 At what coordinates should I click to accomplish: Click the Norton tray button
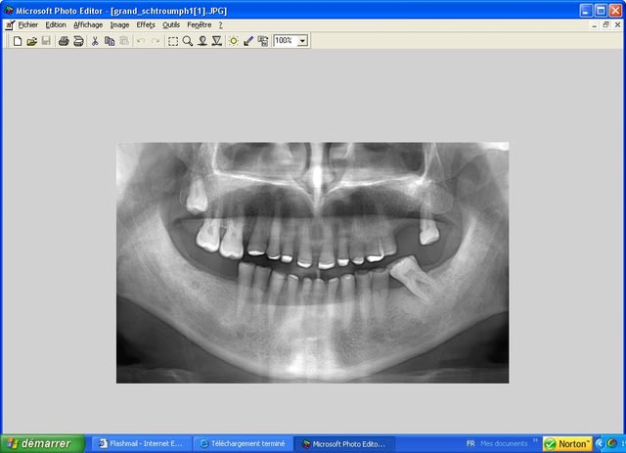[566, 443]
